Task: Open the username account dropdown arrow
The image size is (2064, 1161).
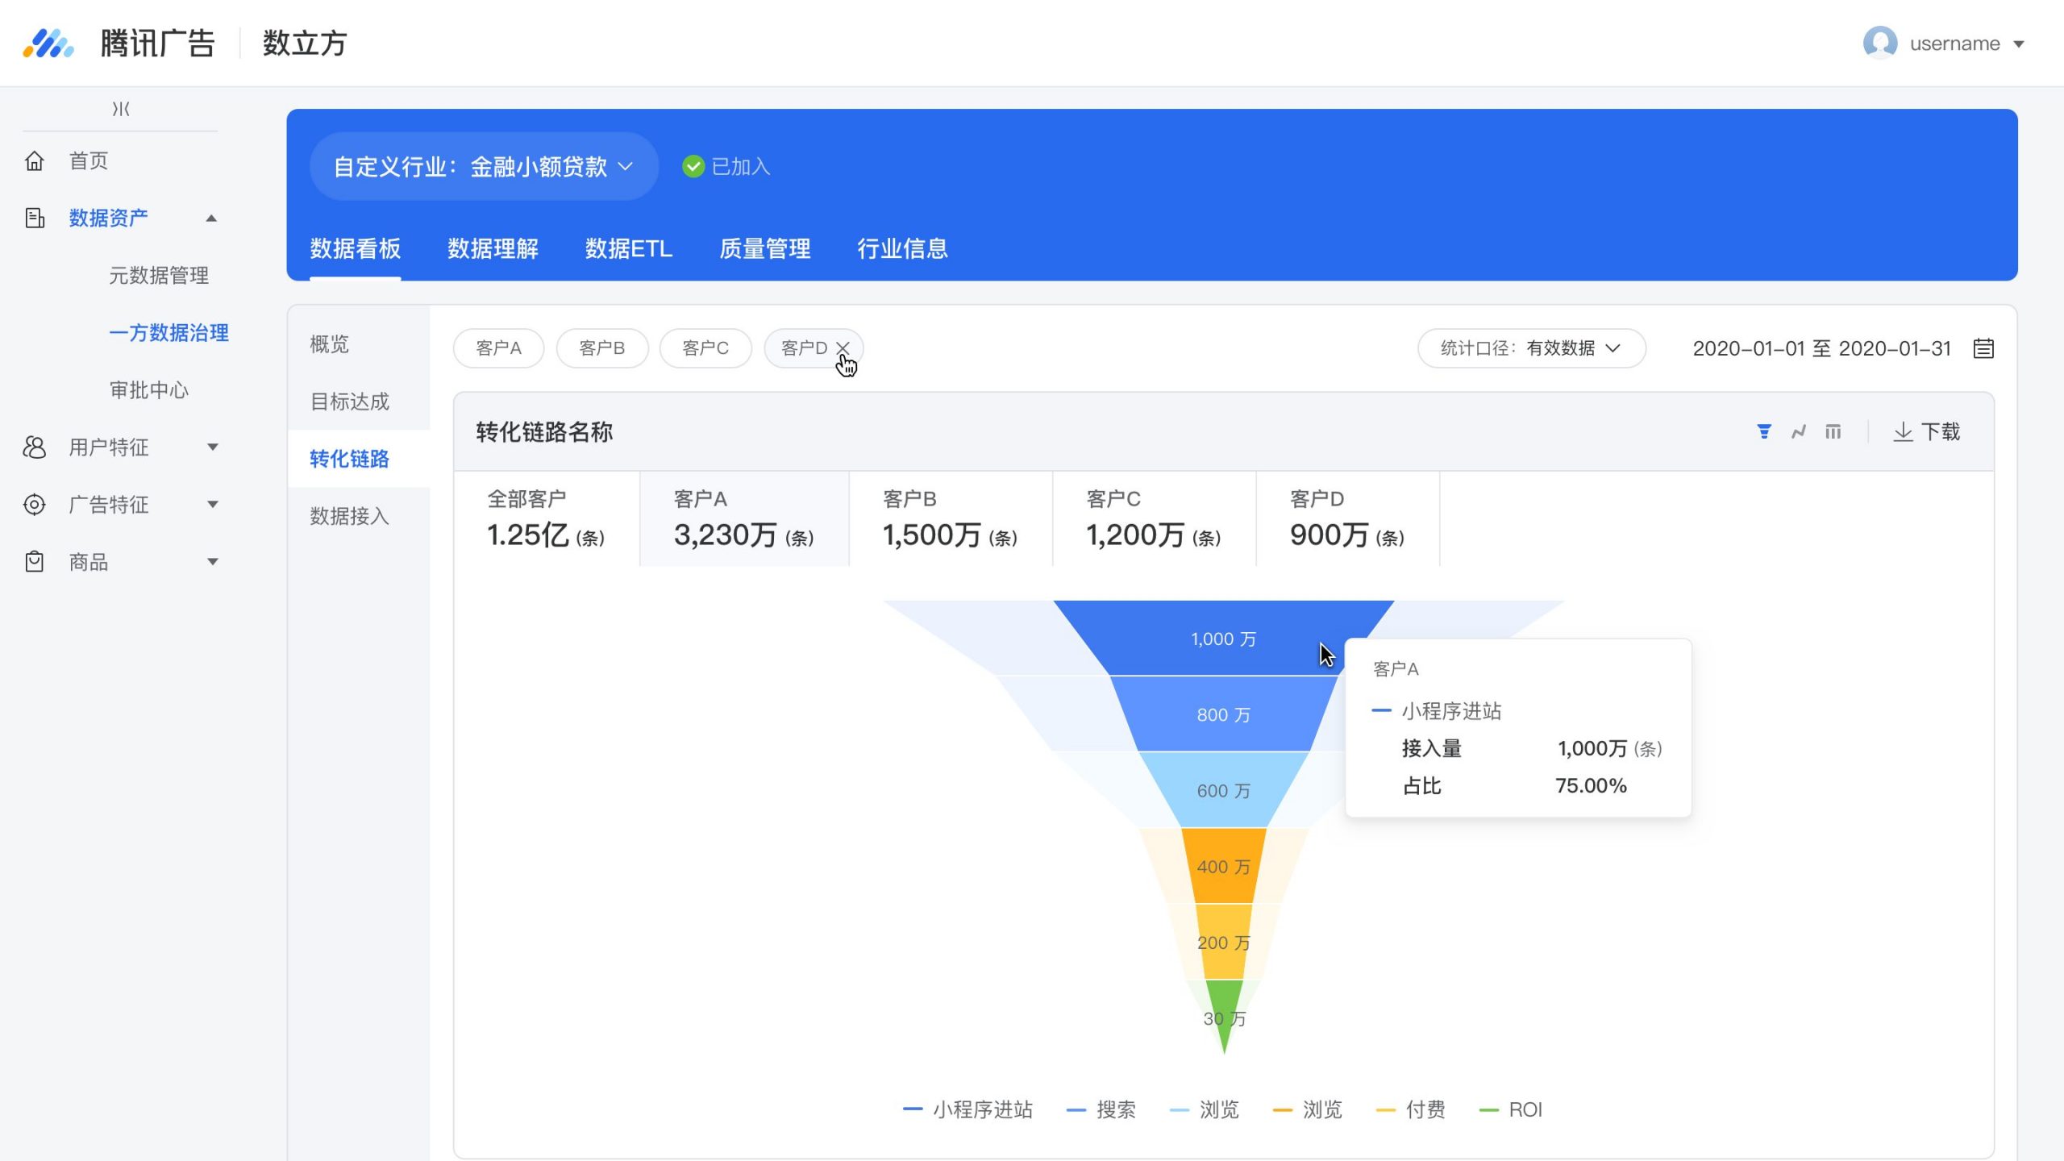Action: coord(2019,44)
